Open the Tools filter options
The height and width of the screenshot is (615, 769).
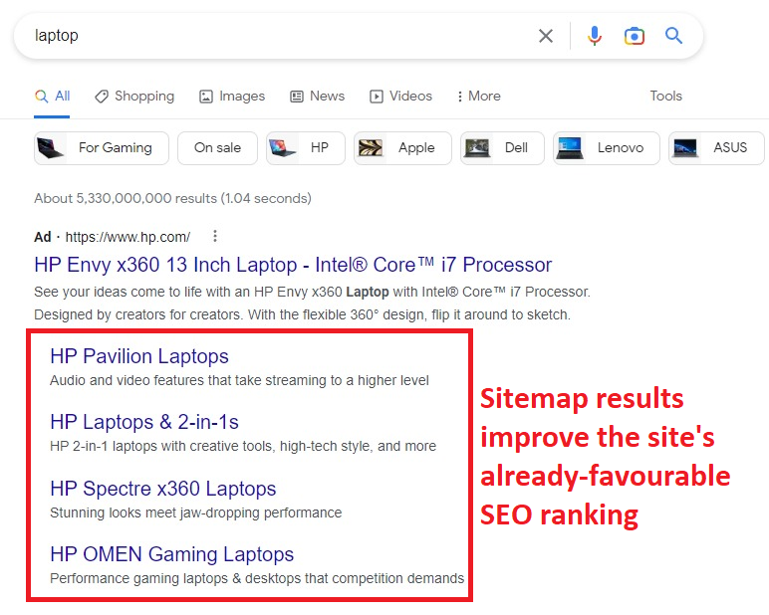click(x=665, y=97)
